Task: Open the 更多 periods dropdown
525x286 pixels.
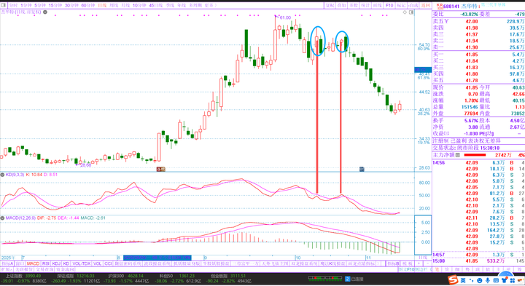Action: coord(210,5)
